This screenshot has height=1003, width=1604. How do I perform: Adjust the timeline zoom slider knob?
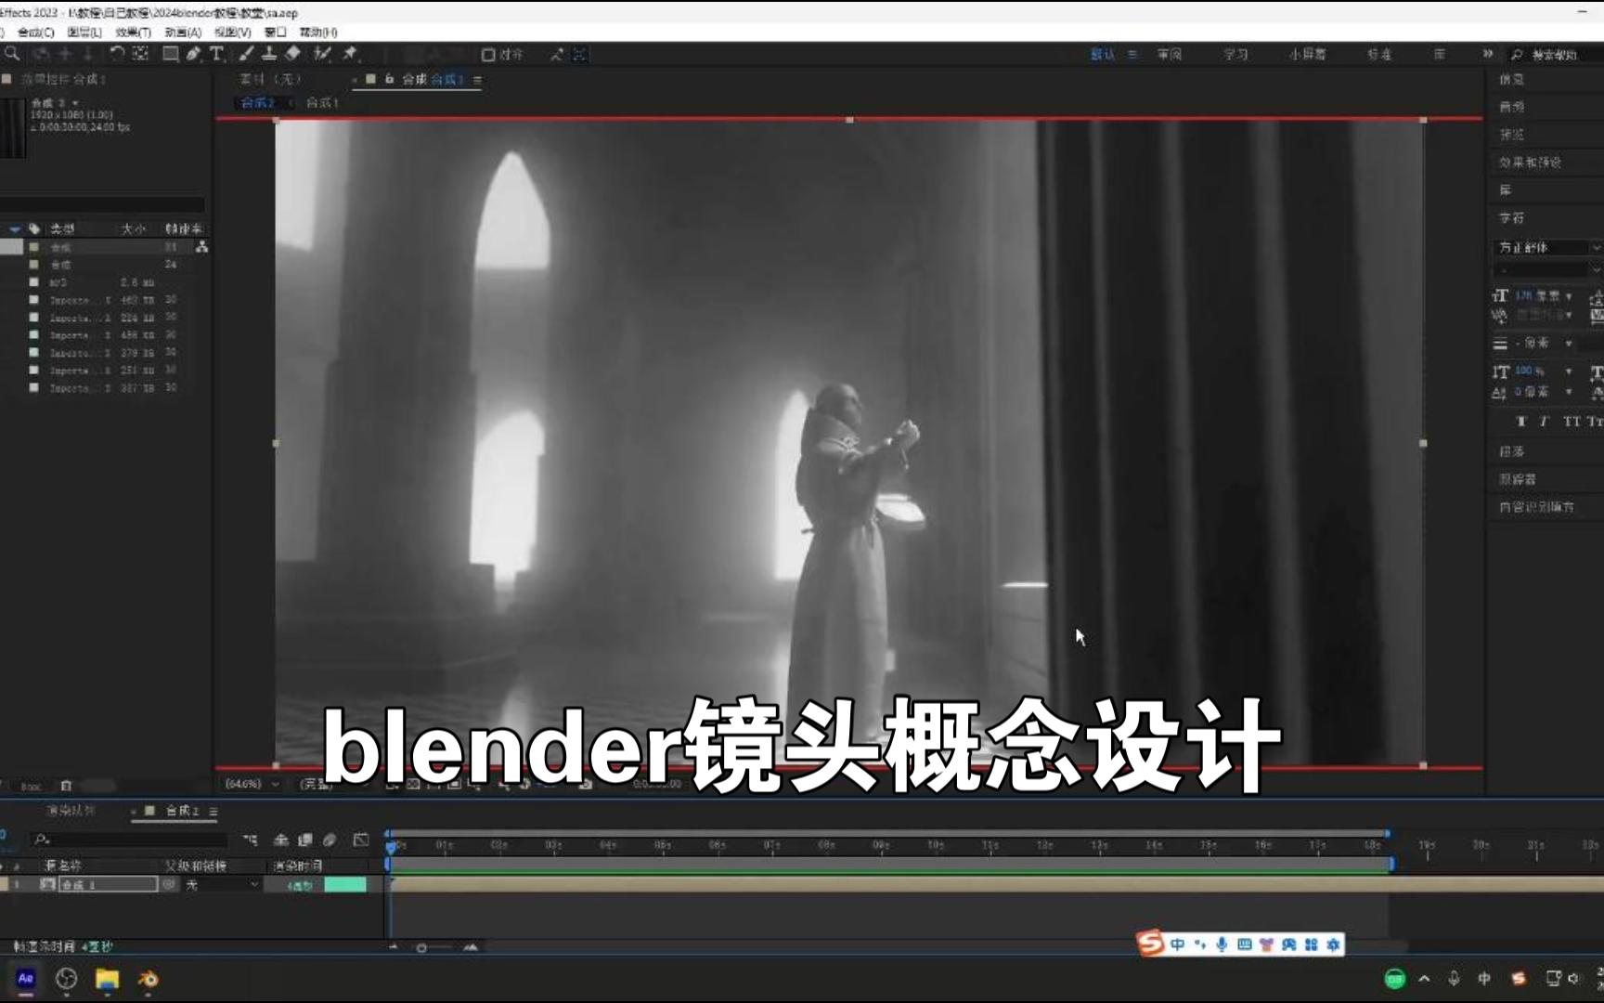pyautogui.click(x=421, y=947)
